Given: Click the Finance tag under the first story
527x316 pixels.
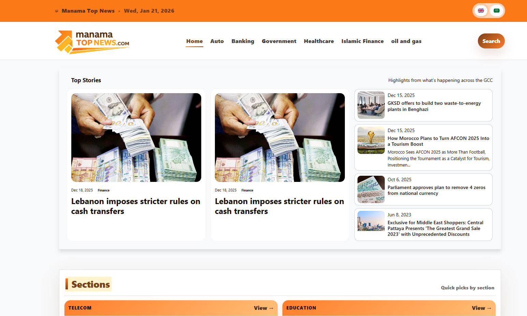Looking at the screenshot, I should click(x=104, y=190).
